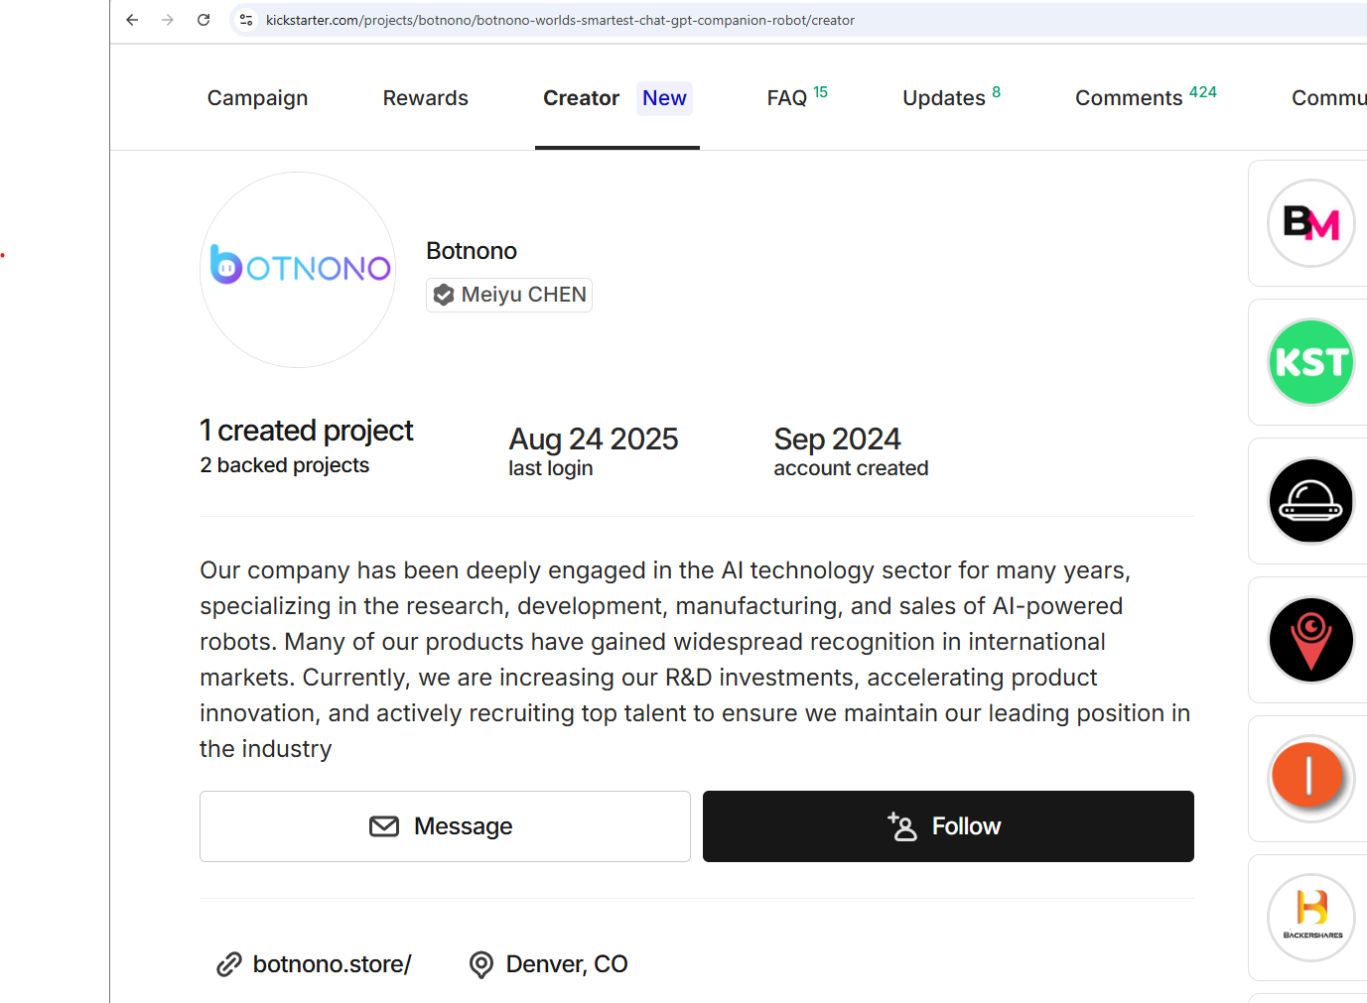Open the Campaign tab
Image resolution: width=1367 pixels, height=1003 pixels.
(x=257, y=98)
